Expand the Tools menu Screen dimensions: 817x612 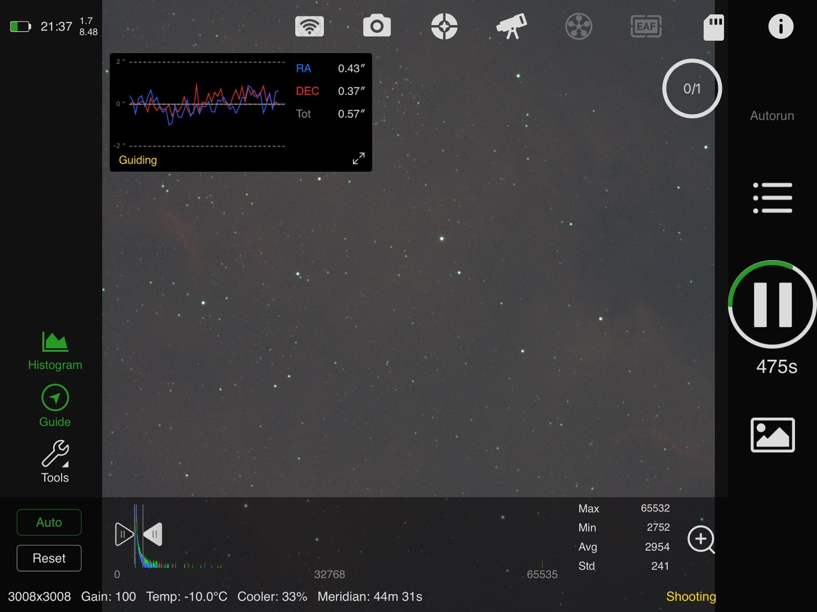[x=55, y=462]
